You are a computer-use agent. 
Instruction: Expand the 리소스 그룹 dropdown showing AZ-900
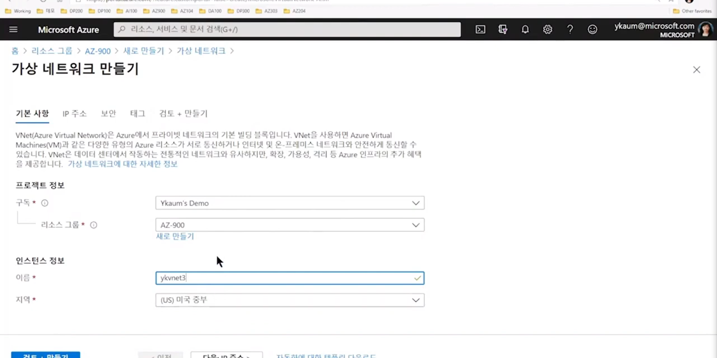click(x=290, y=225)
